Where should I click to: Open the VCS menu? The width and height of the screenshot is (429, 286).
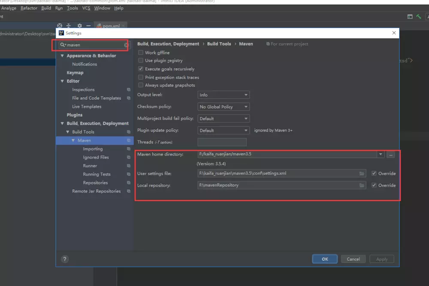coord(86,8)
